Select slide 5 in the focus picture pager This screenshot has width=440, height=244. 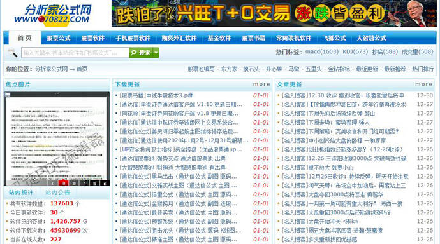[95, 184]
